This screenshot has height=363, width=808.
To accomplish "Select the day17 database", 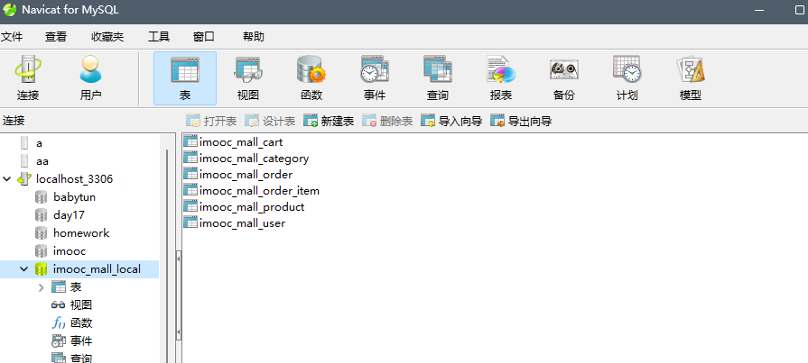I will (69, 215).
